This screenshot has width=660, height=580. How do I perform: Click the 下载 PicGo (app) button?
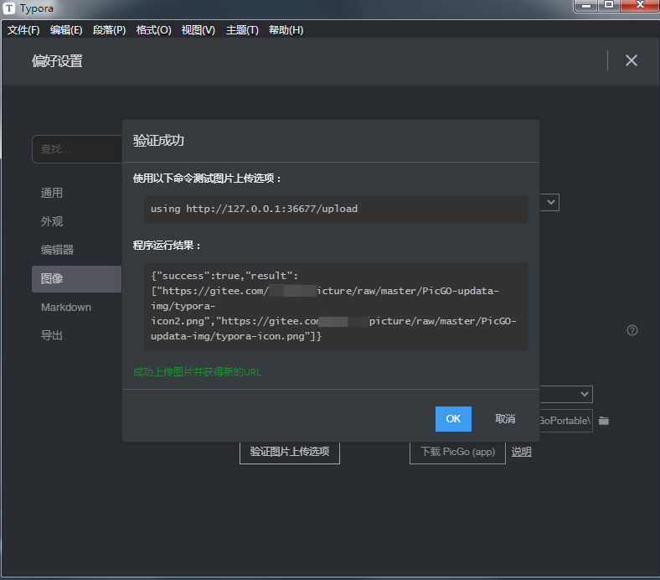[x=457, y=452]
